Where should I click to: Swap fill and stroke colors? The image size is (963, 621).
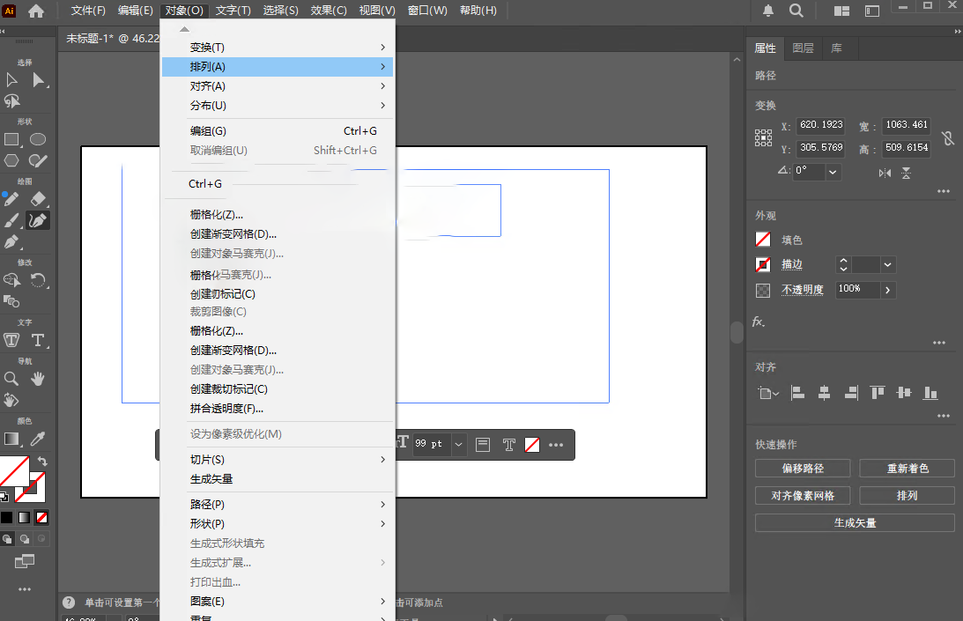coord(42,461)
